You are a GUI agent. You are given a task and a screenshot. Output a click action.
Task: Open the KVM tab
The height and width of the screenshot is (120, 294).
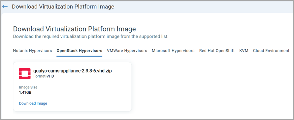244,51
